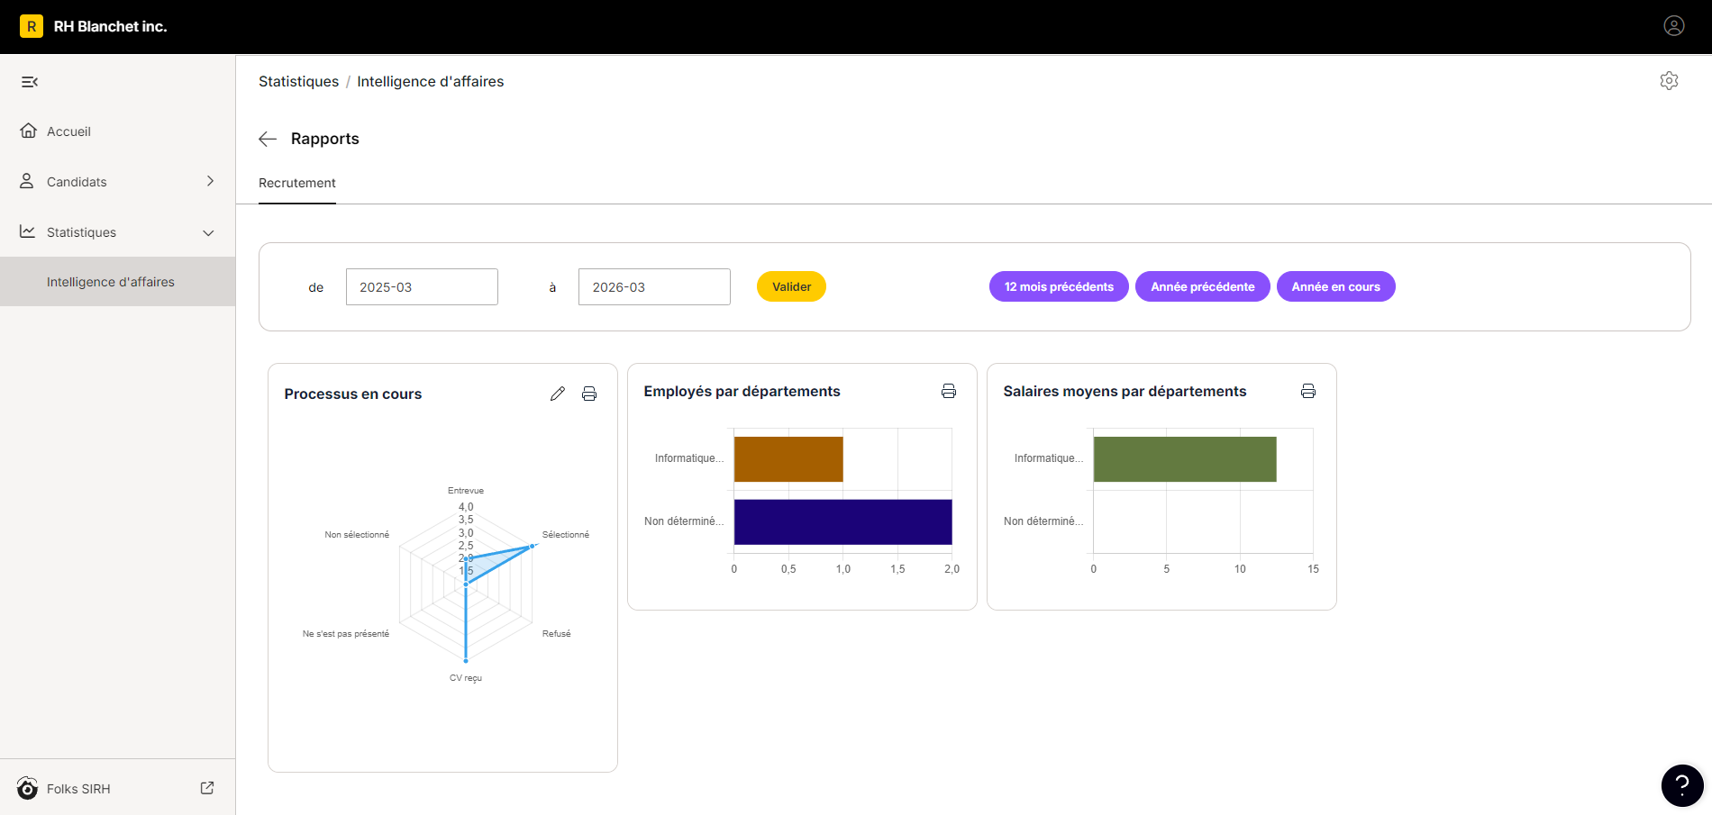The width and height of the screenshot is (1712, 815).
Task: Click the Salaires moyens par départements title
Action: point(1125,391)
